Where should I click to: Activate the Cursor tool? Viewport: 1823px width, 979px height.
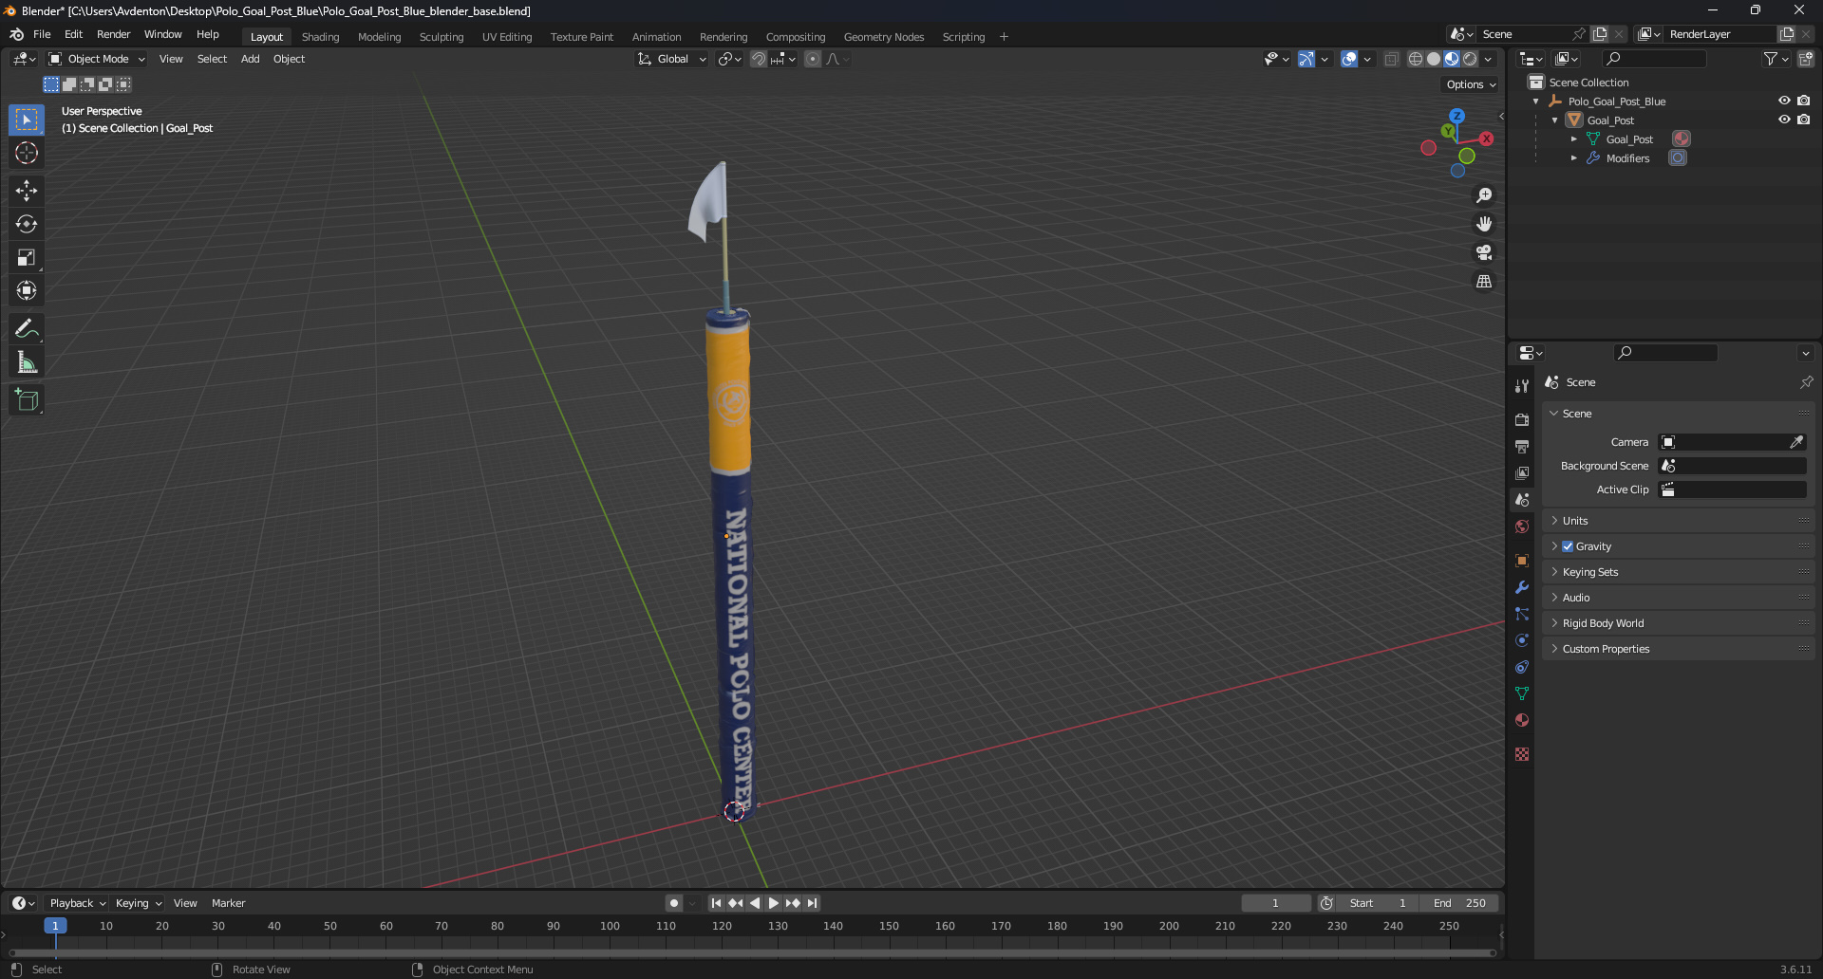(27, 153)
